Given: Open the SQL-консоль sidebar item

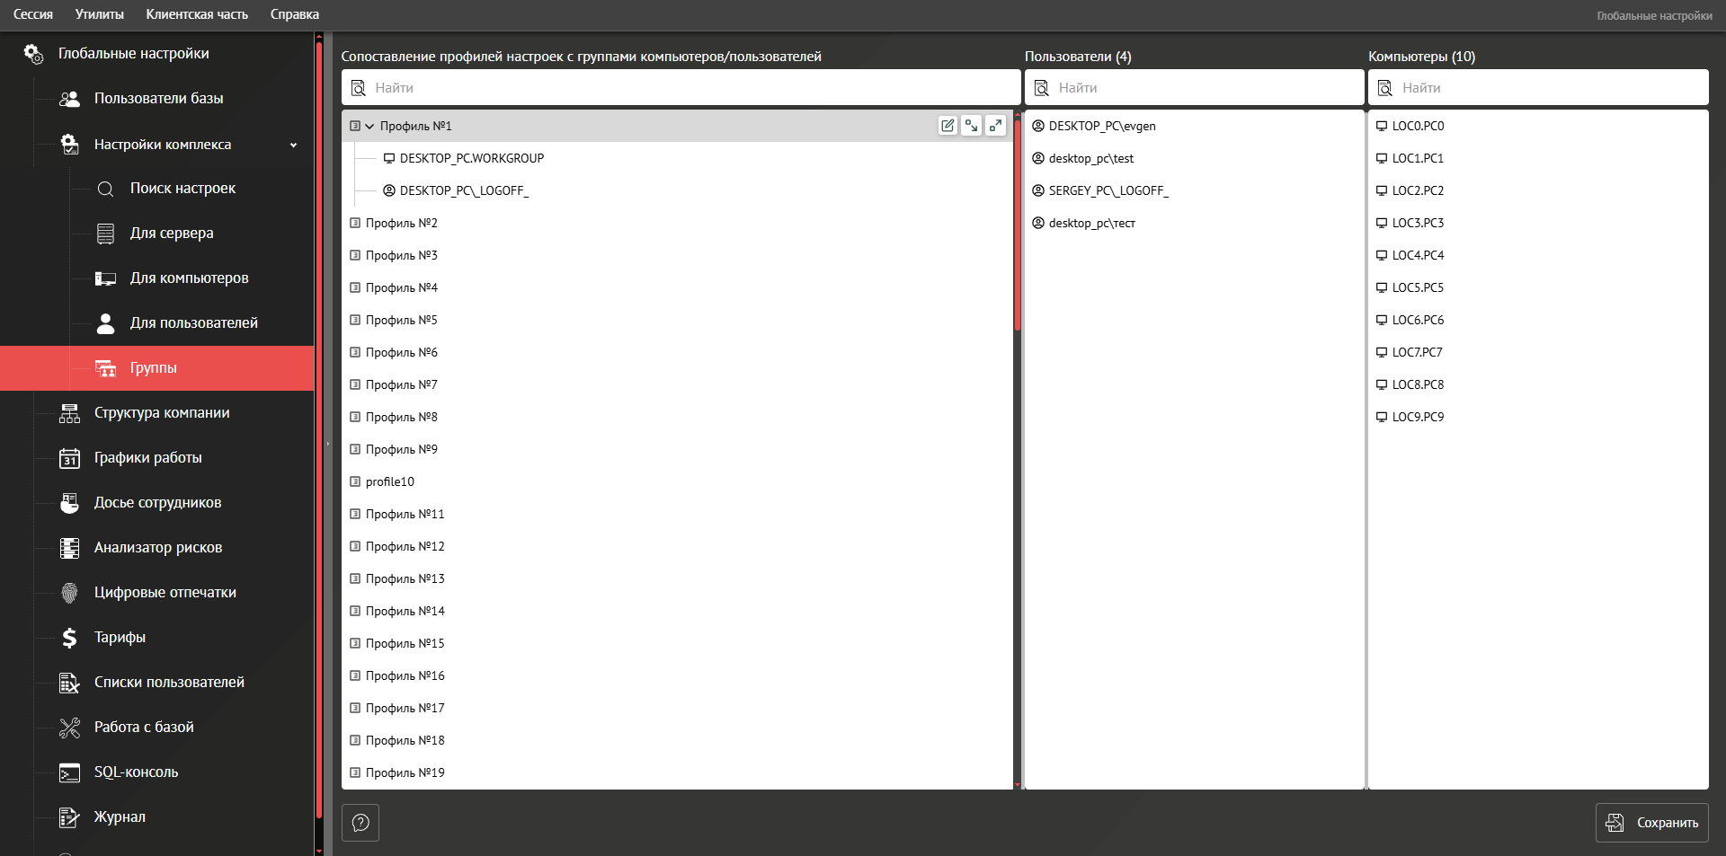Looking at the screenshot, I should coord(136,772).
